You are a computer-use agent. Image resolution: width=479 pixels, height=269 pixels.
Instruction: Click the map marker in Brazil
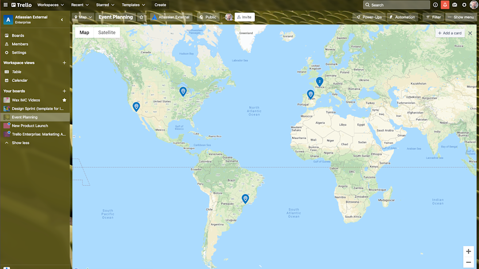click(245, 199)
